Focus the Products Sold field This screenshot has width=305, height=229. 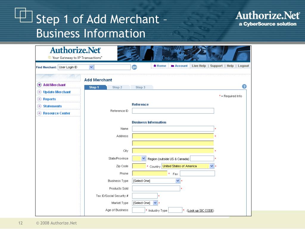(x=156, y=188)
